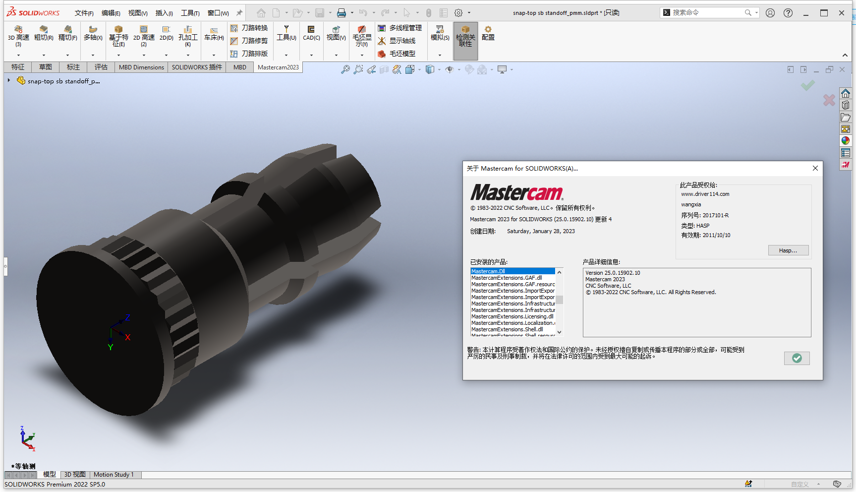Select the 基于特征(E) icon

[118, 35]
